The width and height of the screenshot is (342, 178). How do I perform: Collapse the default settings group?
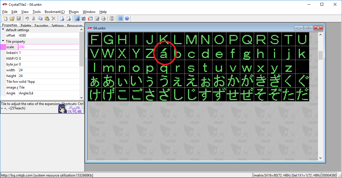click(3, 29)
